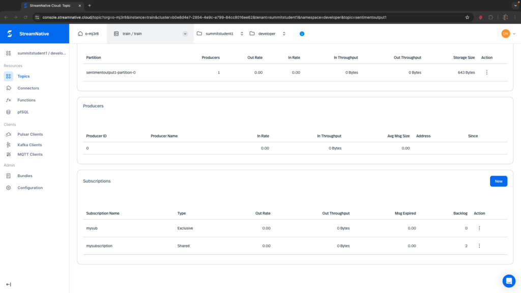The width and height of the screenshot is (521, 293).
Task: Expand the train / train instance dropdown
Action: click(x=185, y=34)
